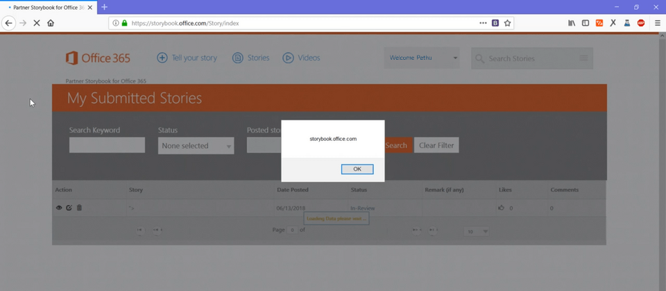This screenshot has height=291, width=666.
Task: Click the Search Stories input field
Action: pos(531,58)
